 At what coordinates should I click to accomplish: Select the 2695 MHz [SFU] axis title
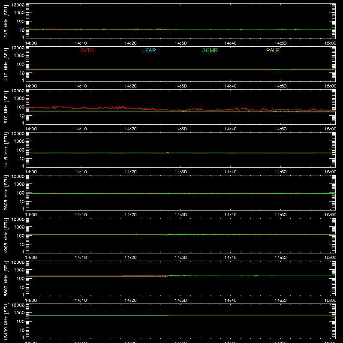point(6,193)
